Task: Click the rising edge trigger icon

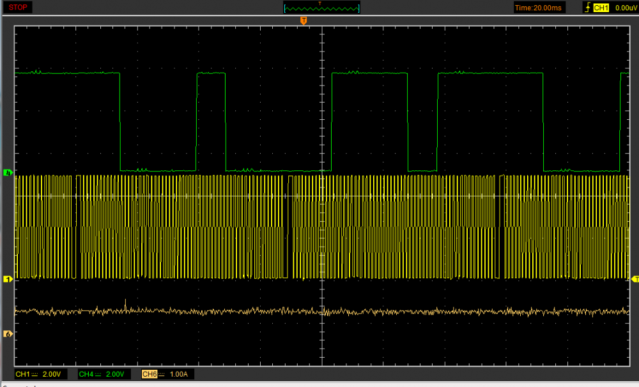Action: [x=587, y=8]
